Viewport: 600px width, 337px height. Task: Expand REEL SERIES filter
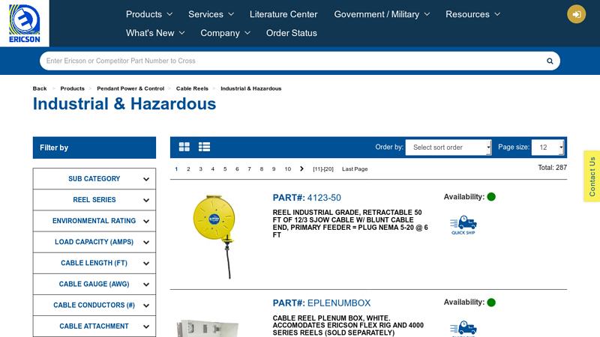(94, 200)
